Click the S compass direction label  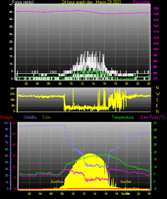tap(157, 100)
